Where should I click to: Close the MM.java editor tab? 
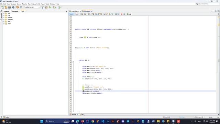click(x=91, y=11)
